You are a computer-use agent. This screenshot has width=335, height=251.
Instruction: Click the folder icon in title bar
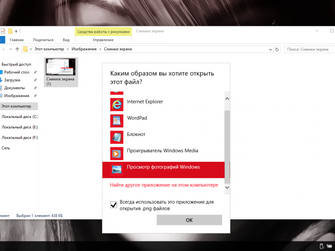[10, 31]
